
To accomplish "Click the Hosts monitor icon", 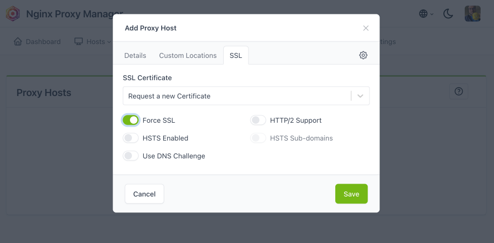I will tap(78, 42).
